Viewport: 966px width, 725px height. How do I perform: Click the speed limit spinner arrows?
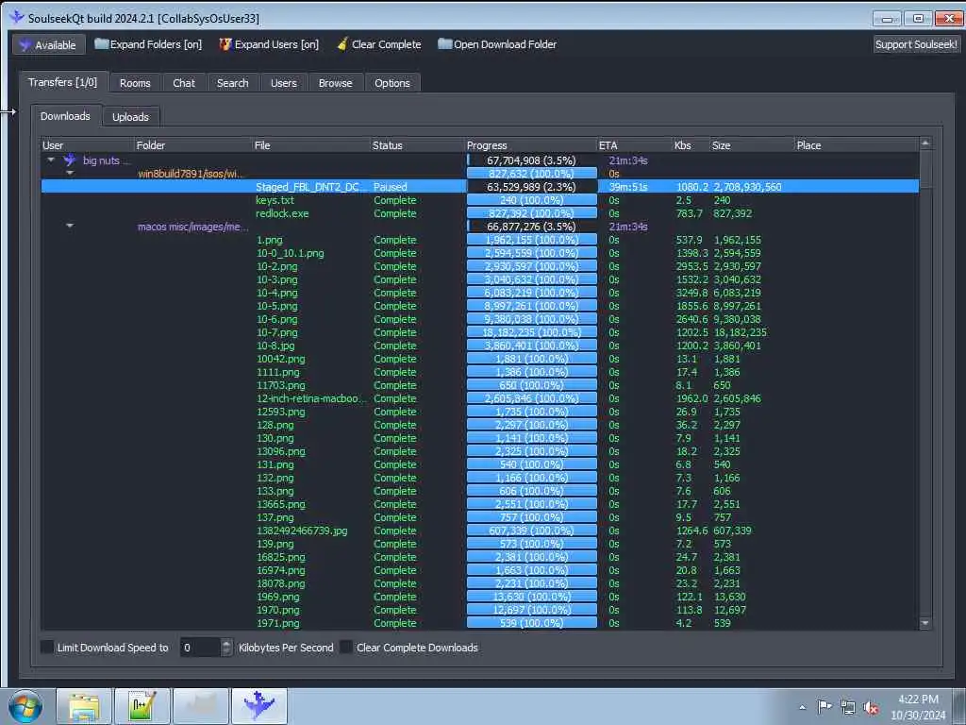(226, 647)
